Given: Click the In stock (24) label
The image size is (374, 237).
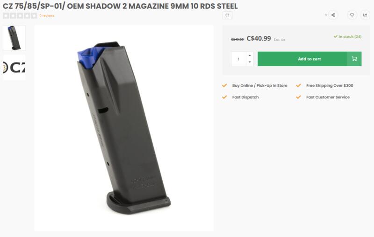Looking at the screenshot, I should coord(347,37).
